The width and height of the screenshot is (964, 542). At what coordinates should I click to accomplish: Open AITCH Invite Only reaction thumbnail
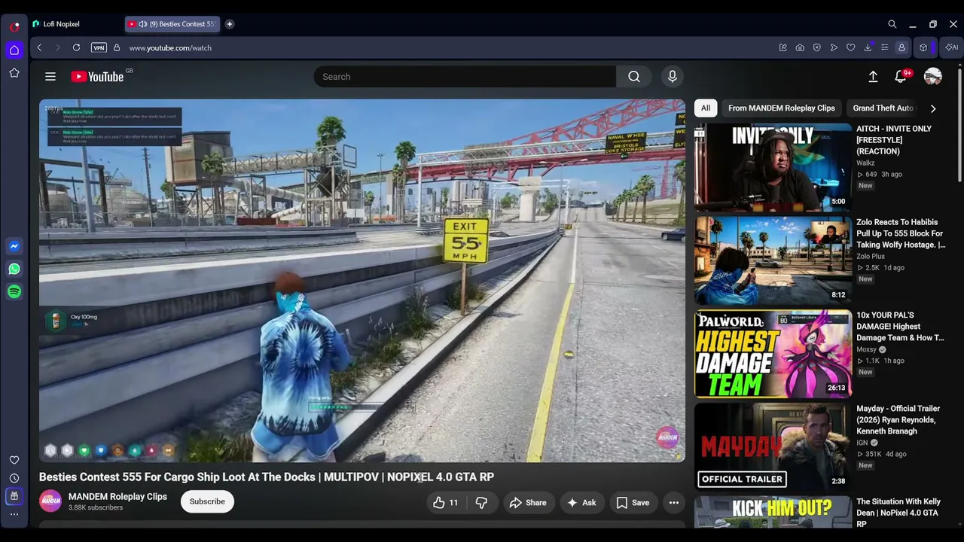(x=773, y=167)
